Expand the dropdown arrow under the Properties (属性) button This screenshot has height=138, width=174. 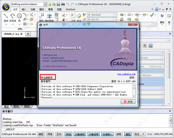162,25
